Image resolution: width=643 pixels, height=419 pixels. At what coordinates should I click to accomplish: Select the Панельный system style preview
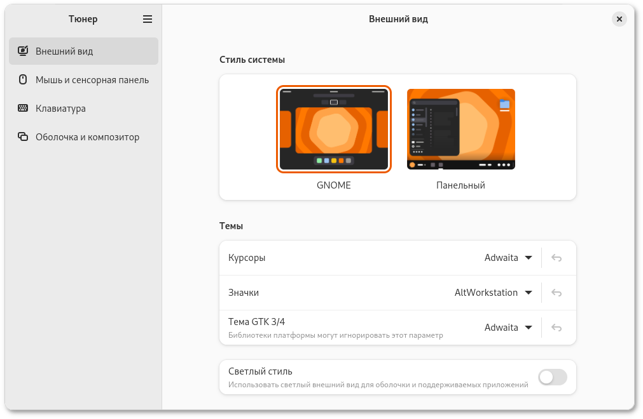tap(460, 129)
